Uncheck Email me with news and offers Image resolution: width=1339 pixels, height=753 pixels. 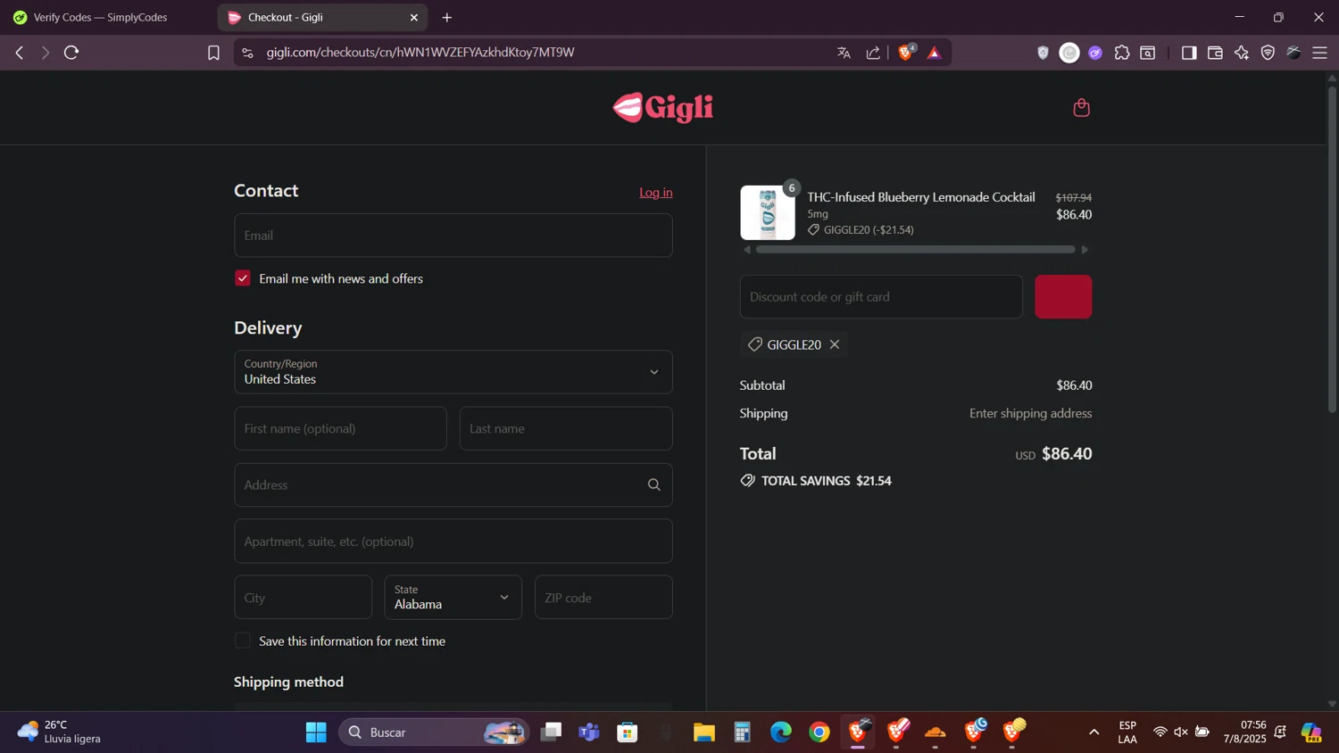[x=243, y=278]
